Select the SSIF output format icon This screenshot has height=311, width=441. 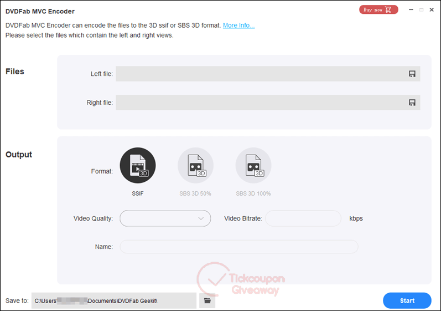(138, 165)
